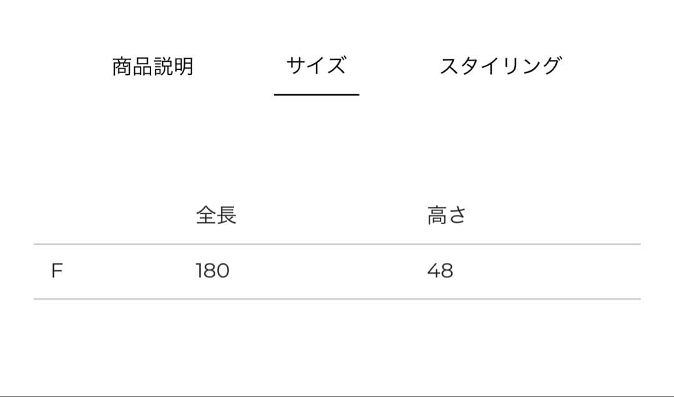
Task: Click the underline beneath the サイズ tab
Action: (x=316, y=94)
